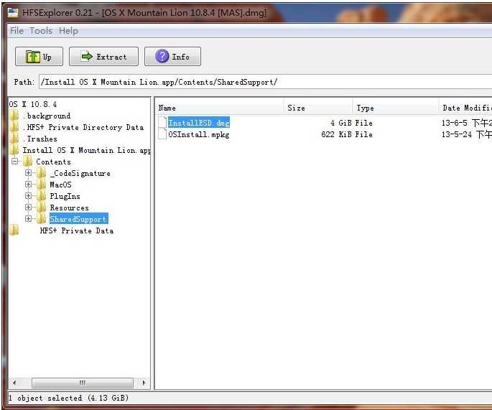Image resolution: width=492 pixels, height=410 pixels.
Task: Select the _CodeSignature tree item
Action: click(80, 173)
